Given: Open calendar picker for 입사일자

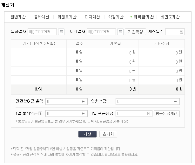Looking at the screenshot, I should point(61,32).
